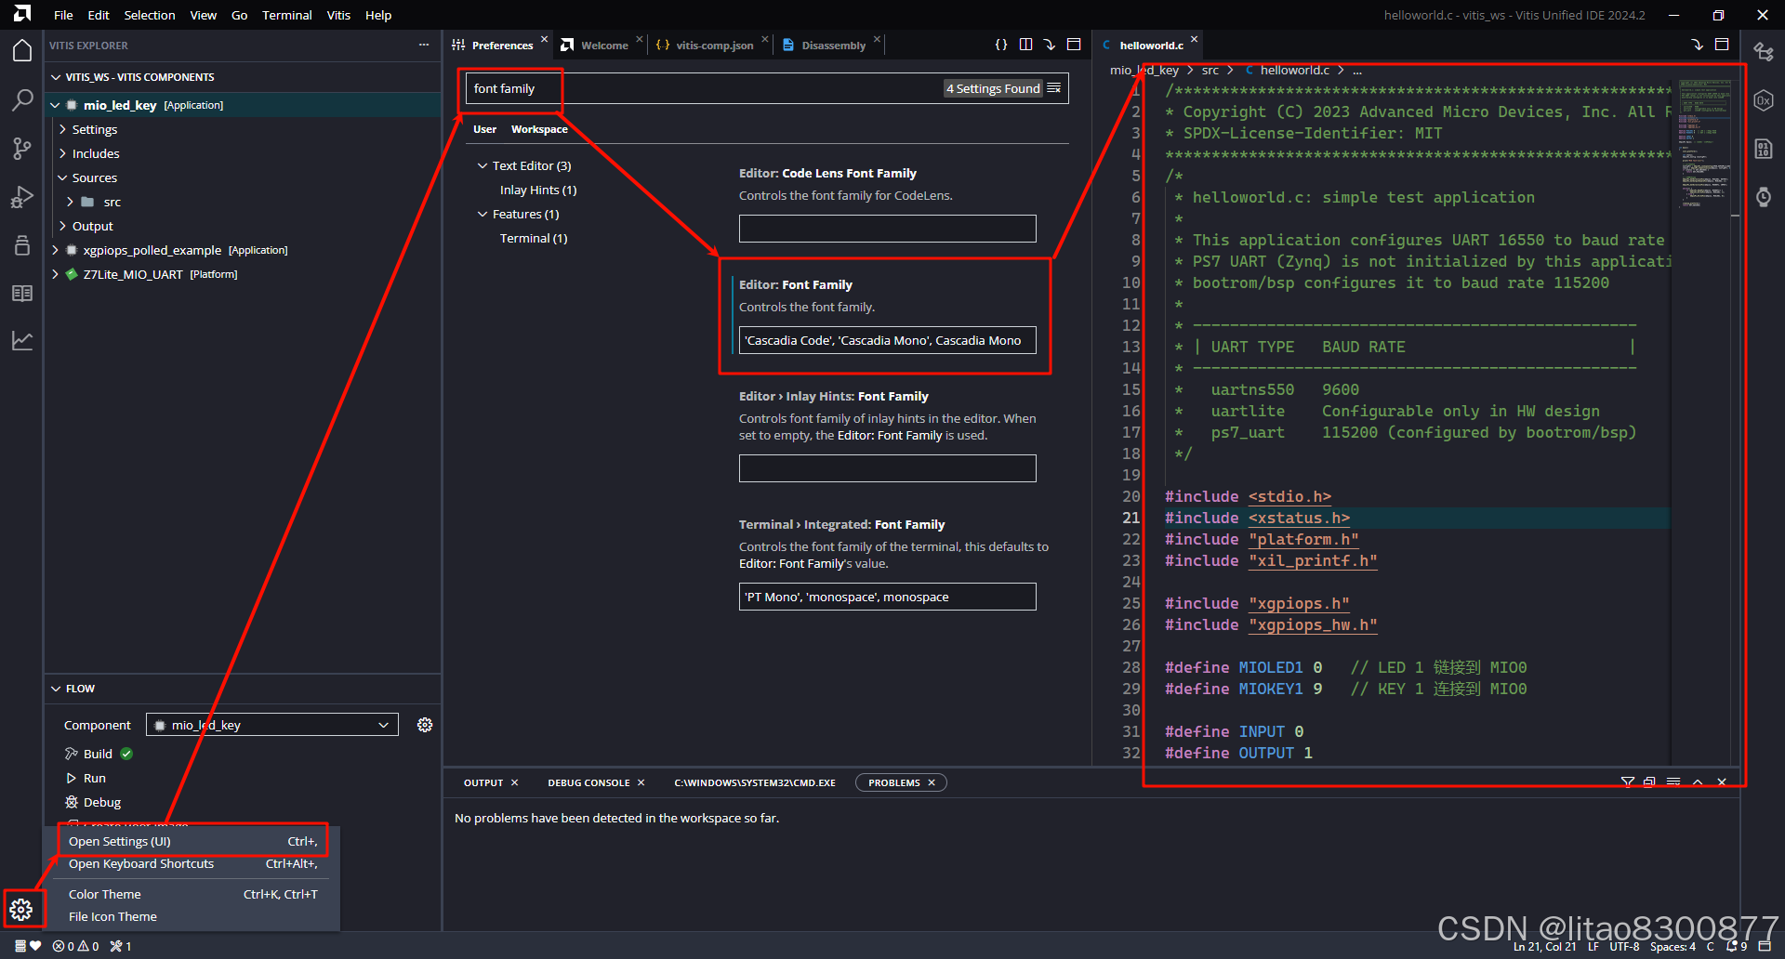1785x959 pixels.
Task: Maximize the bottom panel with the chevron-up icon
Action: [1698, 782]
